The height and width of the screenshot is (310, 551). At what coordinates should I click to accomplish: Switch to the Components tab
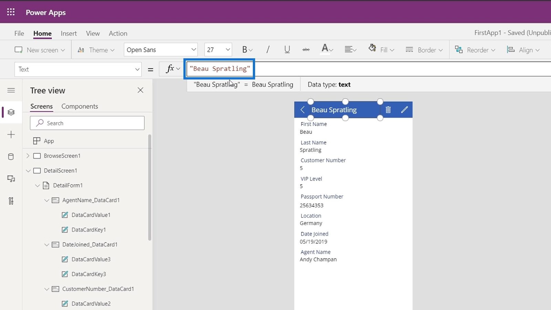point(80,106)
